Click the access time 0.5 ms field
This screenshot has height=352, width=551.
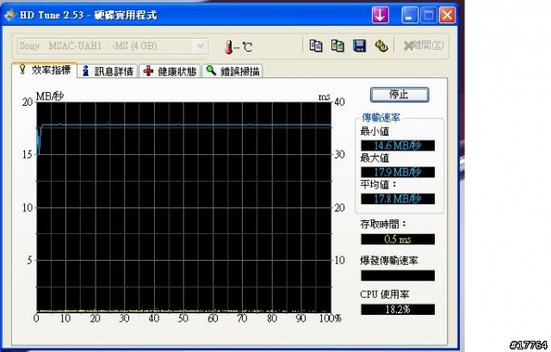(398, 239)
